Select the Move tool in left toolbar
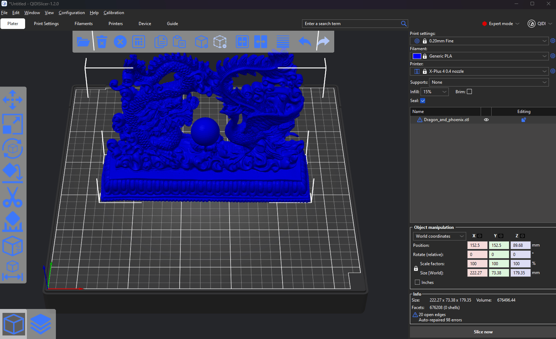The height and width of the screenshot is (339, 556). pos(13,100)
